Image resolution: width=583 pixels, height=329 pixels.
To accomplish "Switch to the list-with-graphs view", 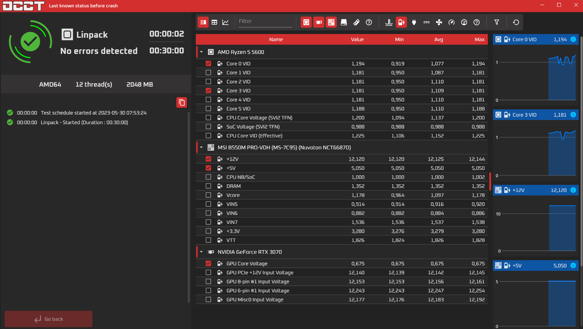I will [x=203, y=22].
